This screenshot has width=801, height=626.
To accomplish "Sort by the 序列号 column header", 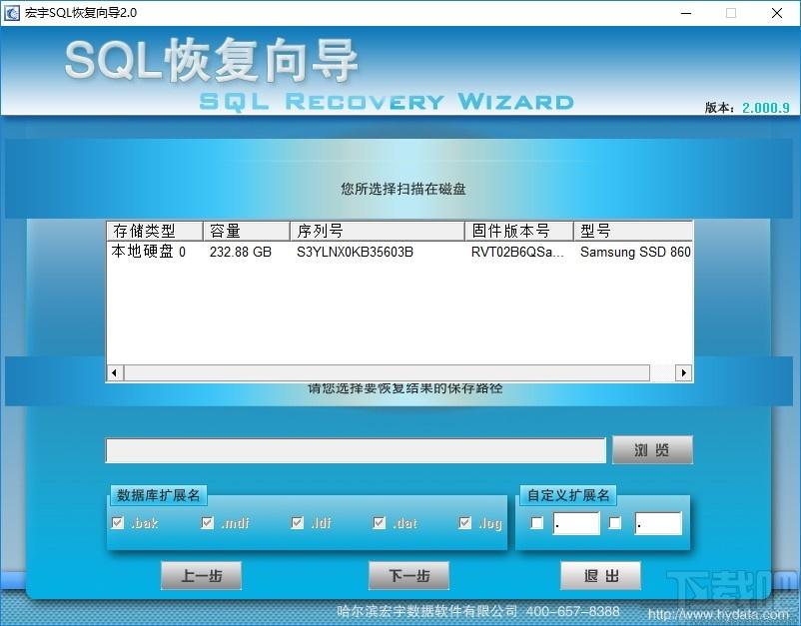I will pos(378,231).
